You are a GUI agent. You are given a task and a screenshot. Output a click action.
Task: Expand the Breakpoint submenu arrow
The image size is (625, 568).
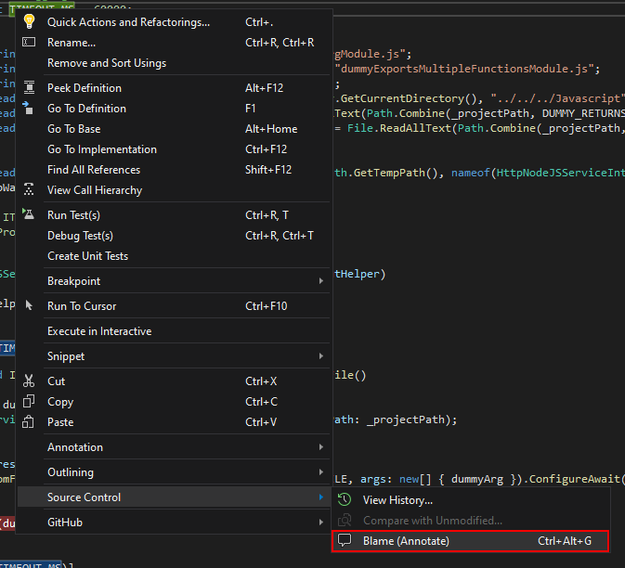pos(321,281)
